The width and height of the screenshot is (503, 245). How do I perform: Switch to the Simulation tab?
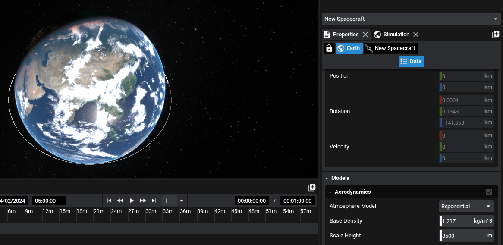tap(396, 35)
